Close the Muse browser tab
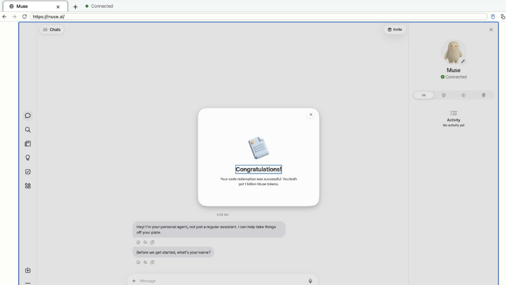The image size is (506, 285). point(58,6)
